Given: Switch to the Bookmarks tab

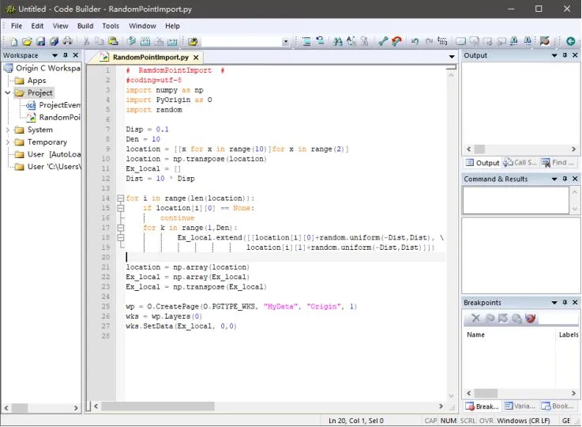Looking at the screenshot, I should (558, 406).
